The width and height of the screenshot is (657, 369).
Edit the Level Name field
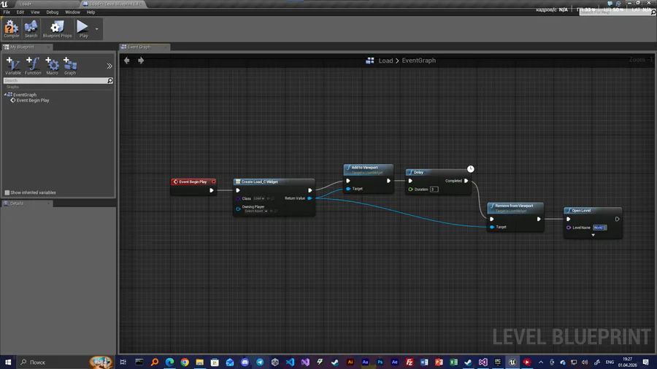coord(599,228)
